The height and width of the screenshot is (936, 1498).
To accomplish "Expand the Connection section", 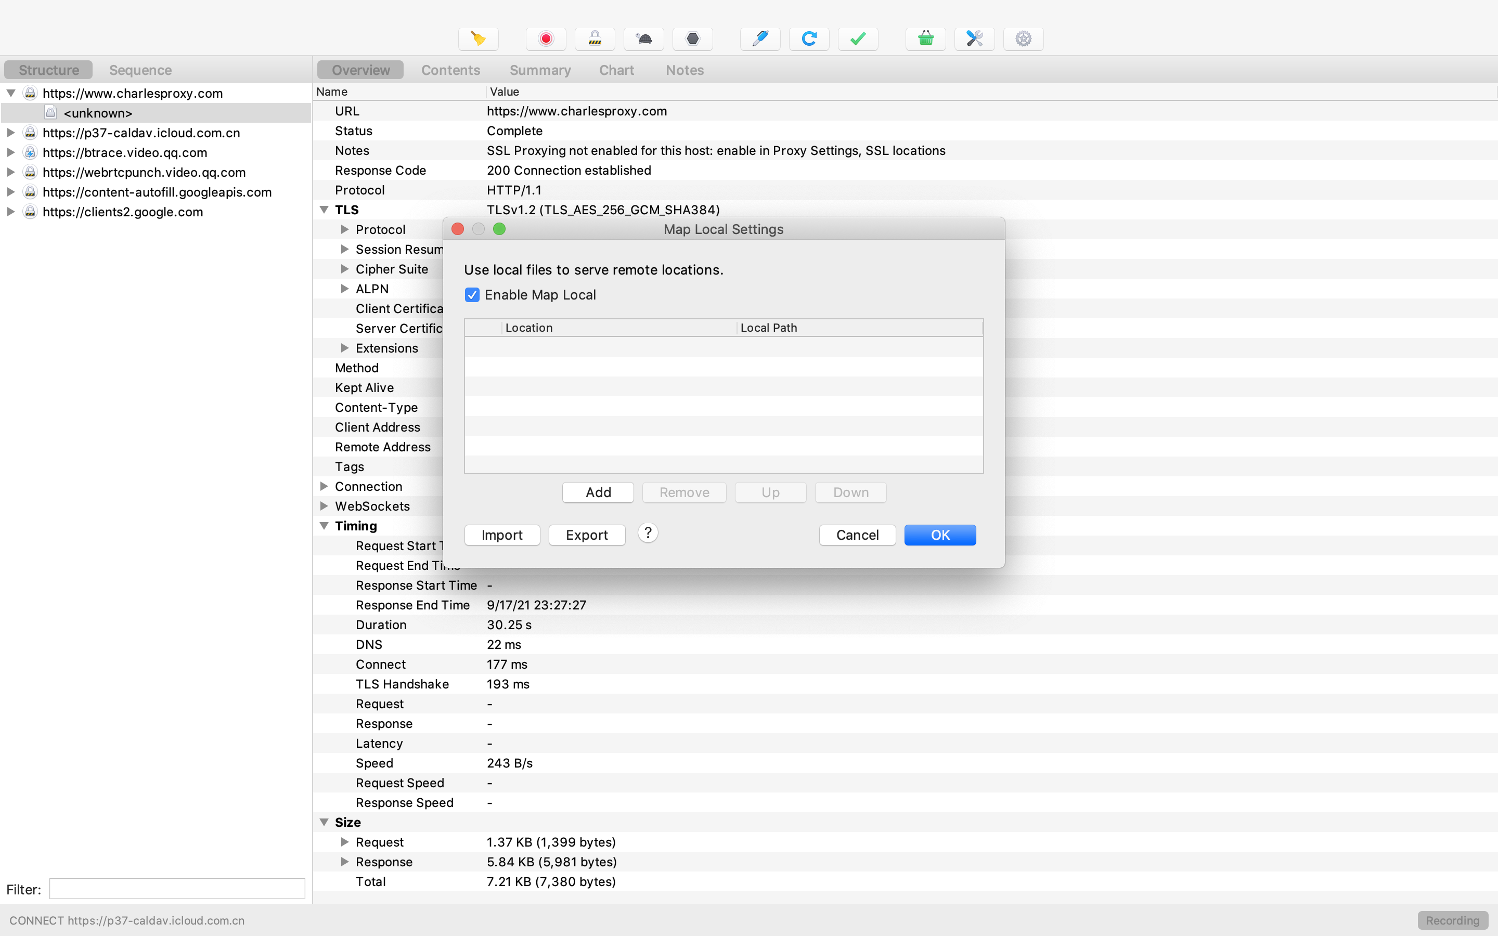I will 324,487.
